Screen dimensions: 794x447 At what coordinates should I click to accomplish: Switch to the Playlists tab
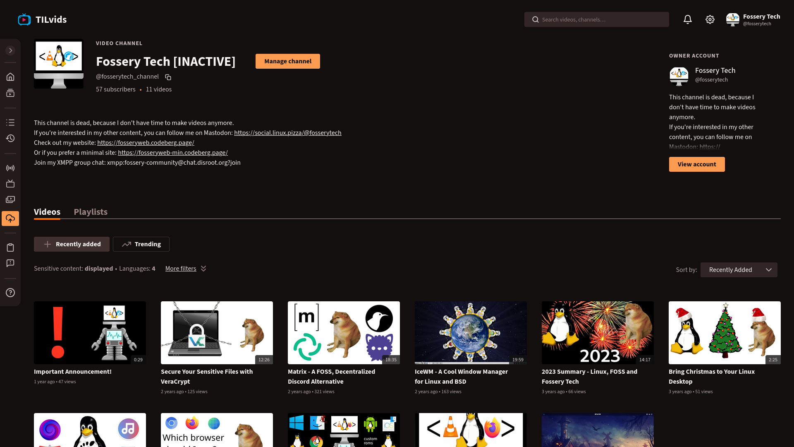coord(91,212)
